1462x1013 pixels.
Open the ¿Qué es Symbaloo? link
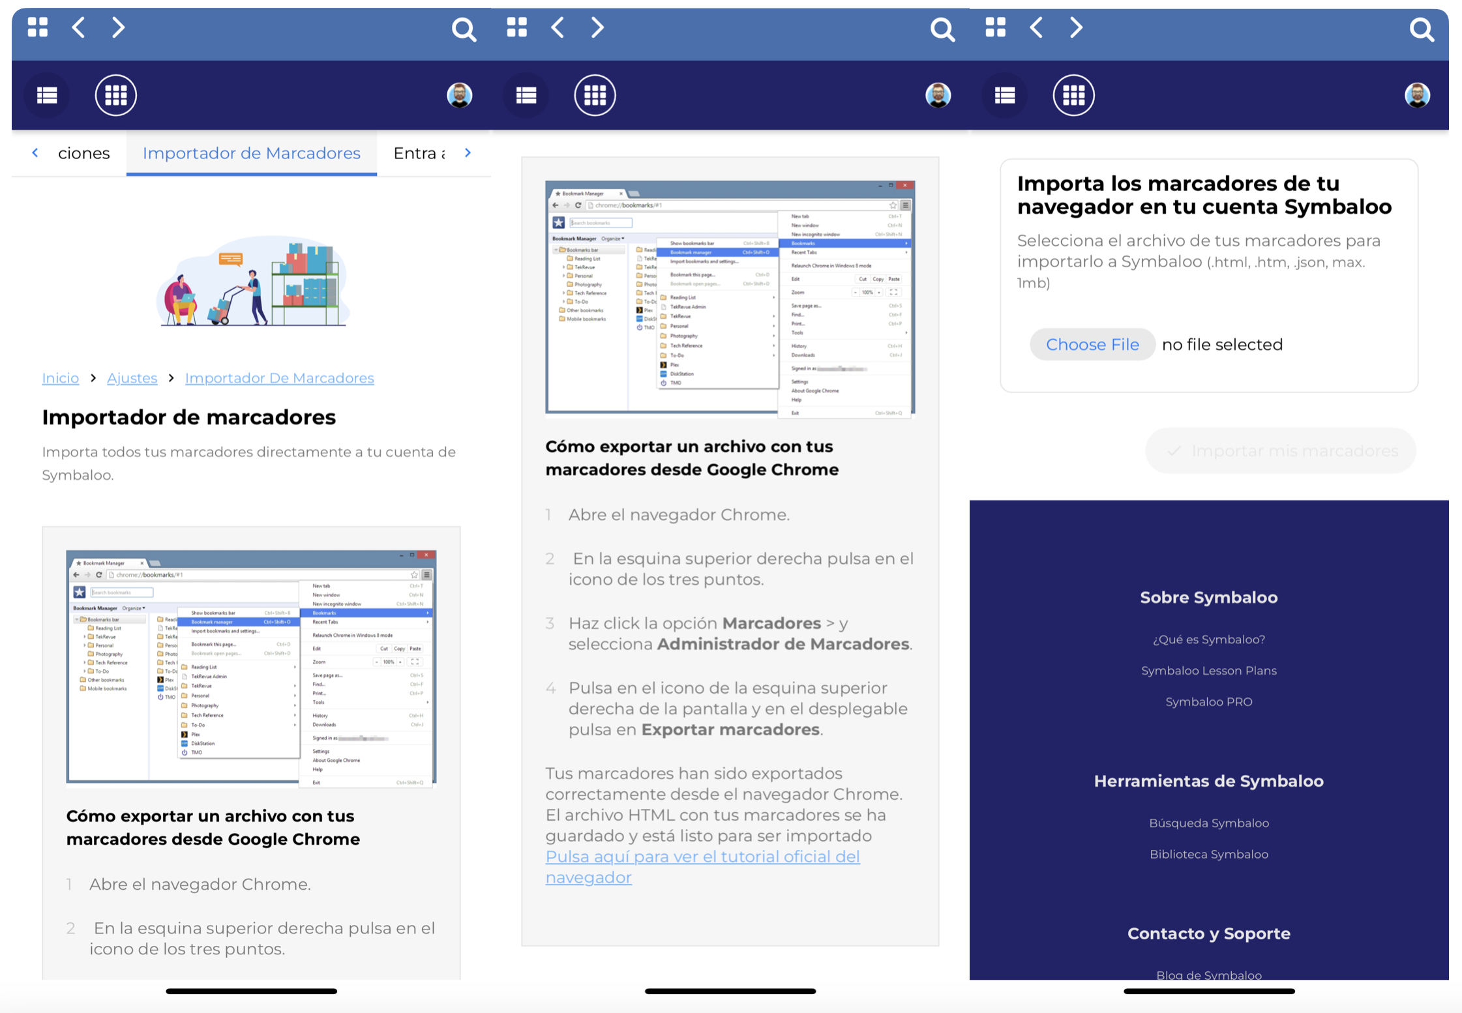click(x=1209, y=639)
